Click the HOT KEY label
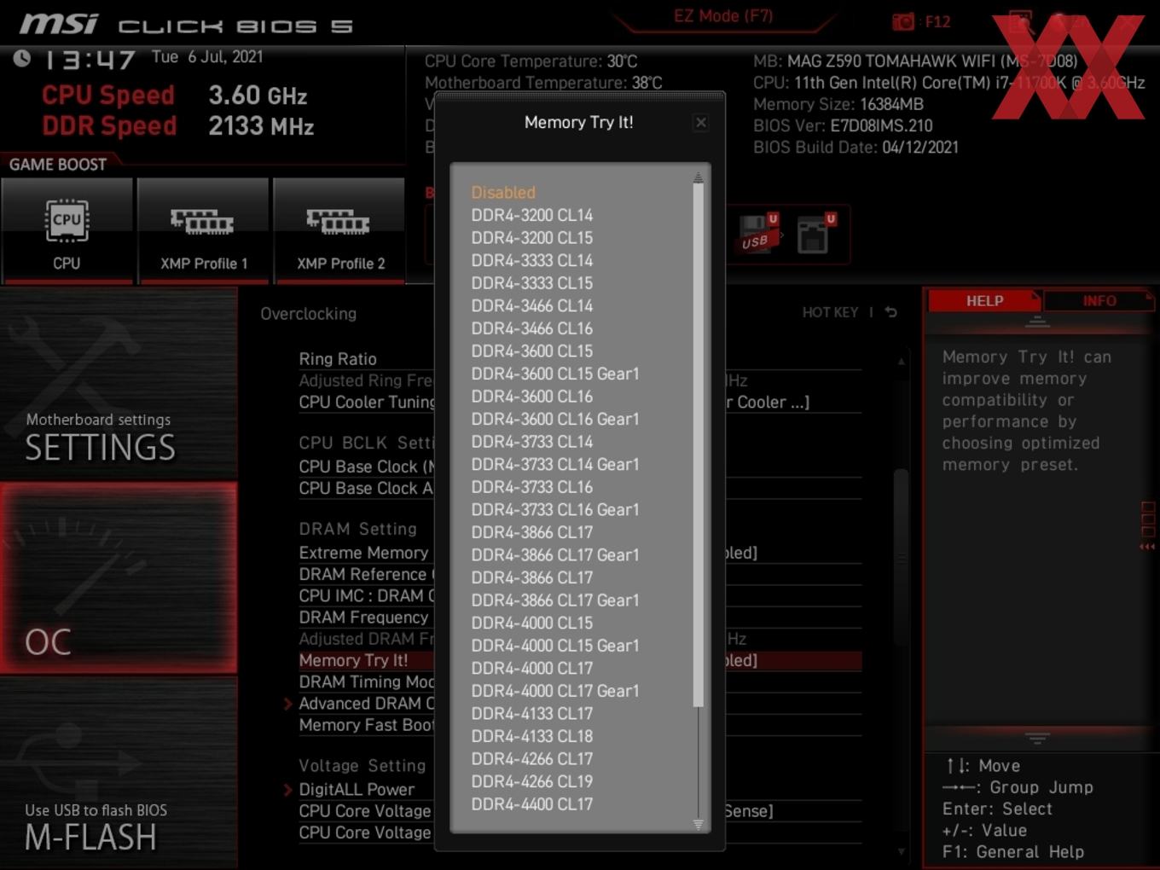Screen dimensions: 1160x870 tap(830, 312)
